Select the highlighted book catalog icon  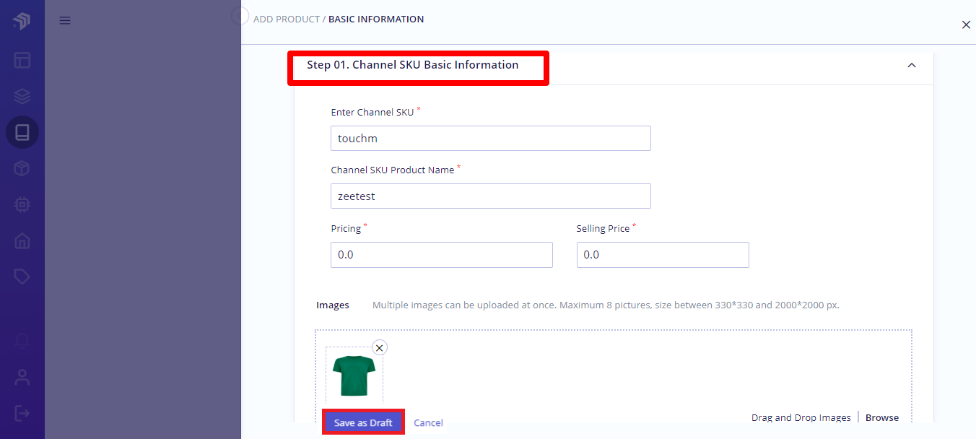point(22,132)
